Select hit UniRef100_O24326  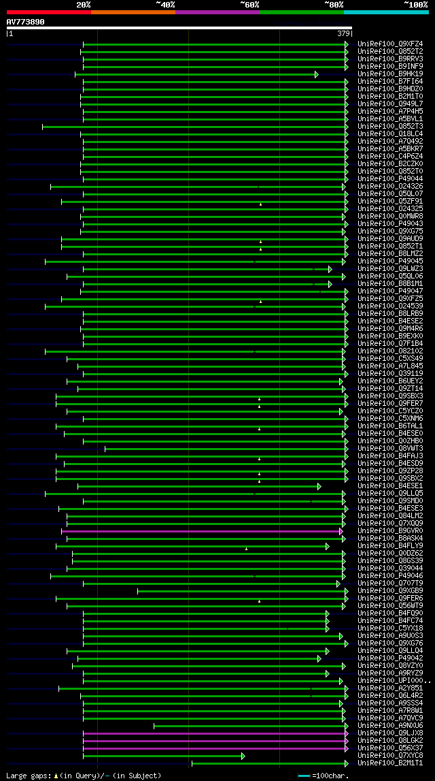click(x=390, y=187)
